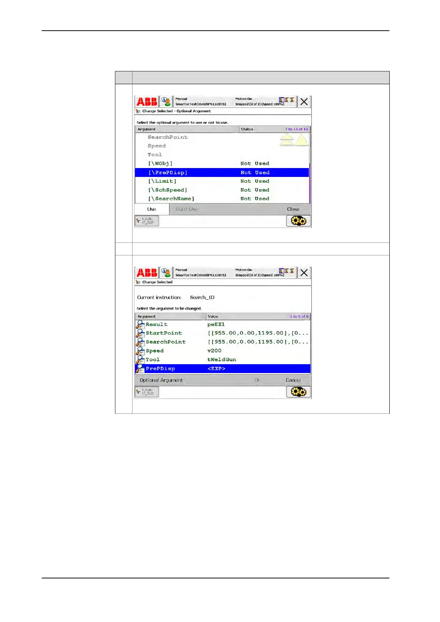The image size is (440, 622).
Task: Select SearchPoint argument name in Search_1D list
Action: point(166,342)
